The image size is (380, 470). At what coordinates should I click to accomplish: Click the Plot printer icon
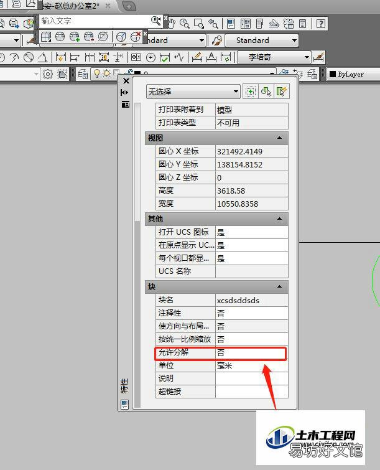coord(14,23)
